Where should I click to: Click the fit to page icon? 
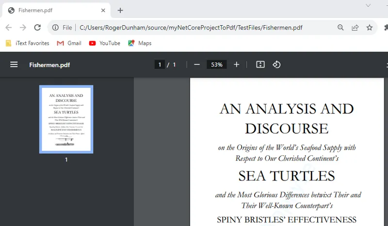pyautogui.click(x=260, y=65)
